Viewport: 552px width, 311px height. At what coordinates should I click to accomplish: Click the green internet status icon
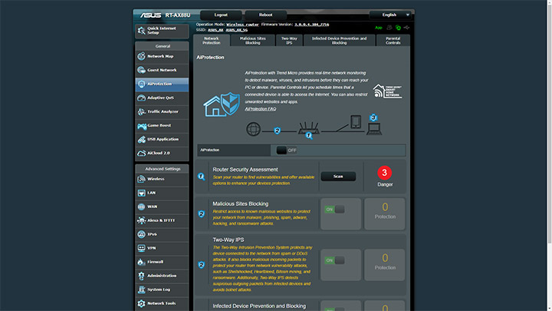(398, 28)
